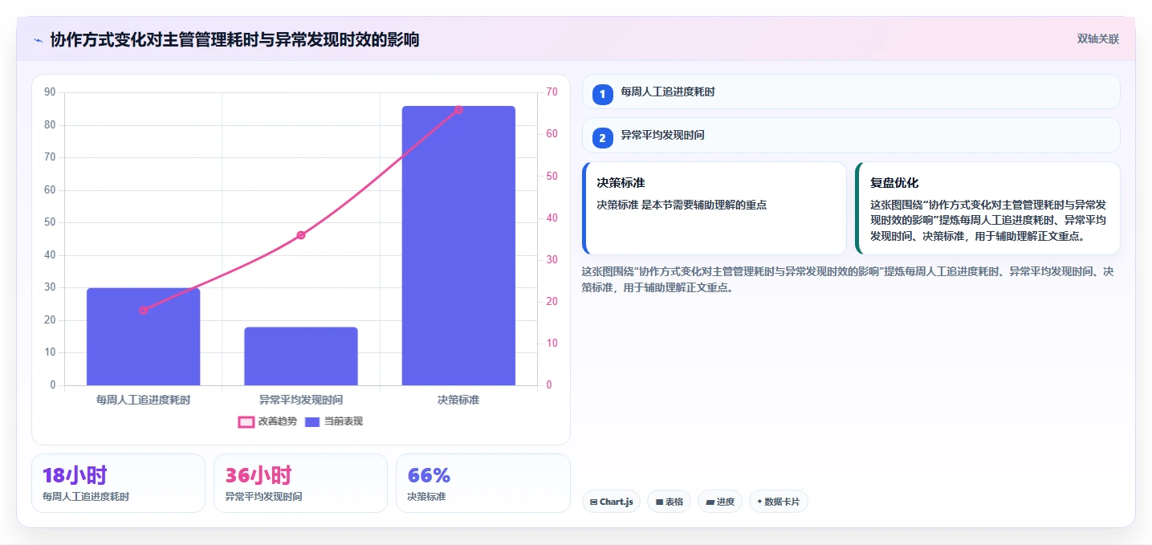
Task: Open list item 异常平均发现时间
Action: 851,135
